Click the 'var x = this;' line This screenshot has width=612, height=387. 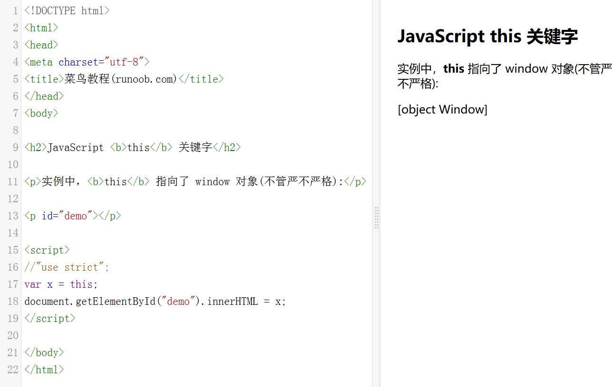coord(61,284)
